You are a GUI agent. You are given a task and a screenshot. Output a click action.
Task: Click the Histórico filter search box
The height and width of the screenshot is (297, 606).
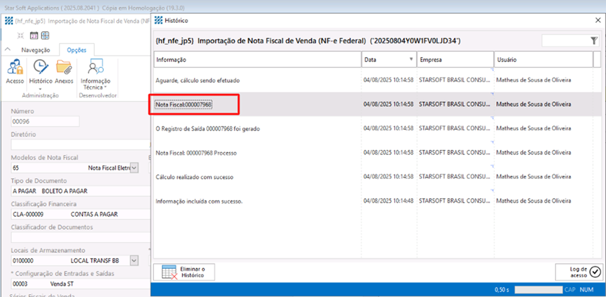point(564,41)
